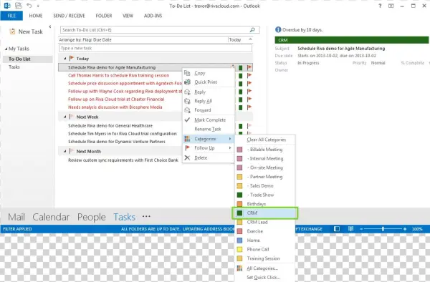430x282 pixels.
Task: Choose Rename Task from context menu
Action: pyautogui.click(x=209, y=129)
